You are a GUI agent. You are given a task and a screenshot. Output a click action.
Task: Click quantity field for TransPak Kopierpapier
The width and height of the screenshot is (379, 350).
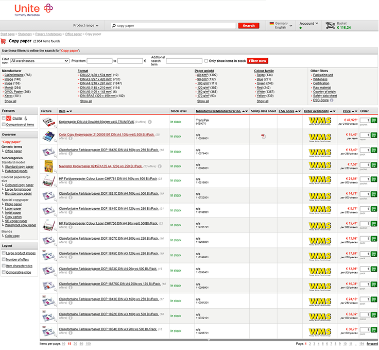coord(365,120)
